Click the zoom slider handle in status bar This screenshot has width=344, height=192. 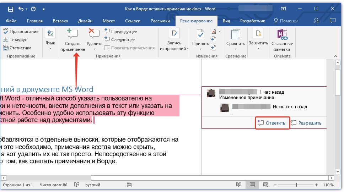pyautogui.click(x=296, y=185)
